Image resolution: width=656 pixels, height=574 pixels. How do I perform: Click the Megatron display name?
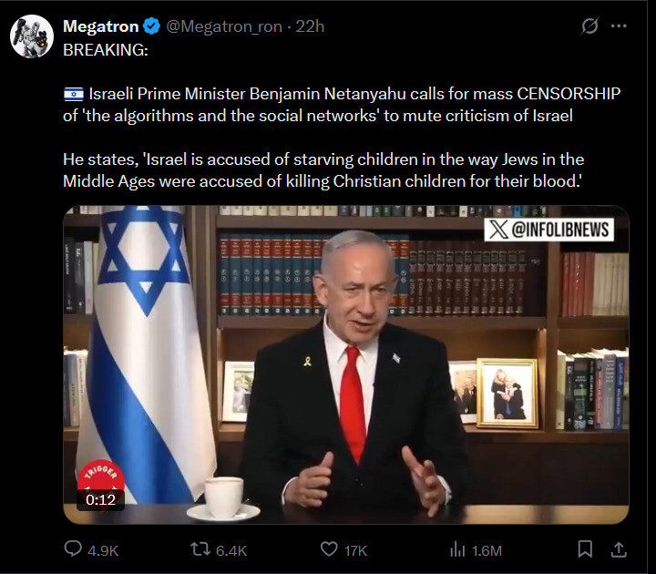tap(100, 26)
